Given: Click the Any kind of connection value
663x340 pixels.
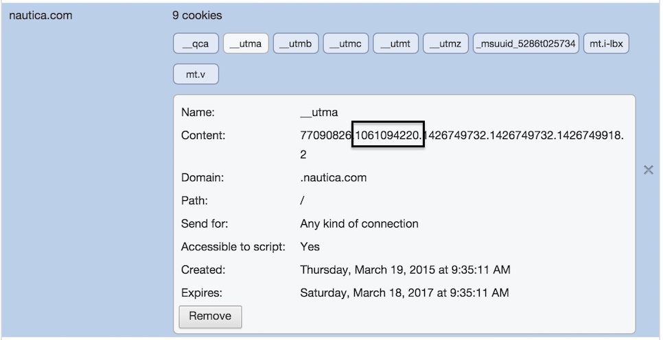Looking at the screenshot, I should 359,223.
